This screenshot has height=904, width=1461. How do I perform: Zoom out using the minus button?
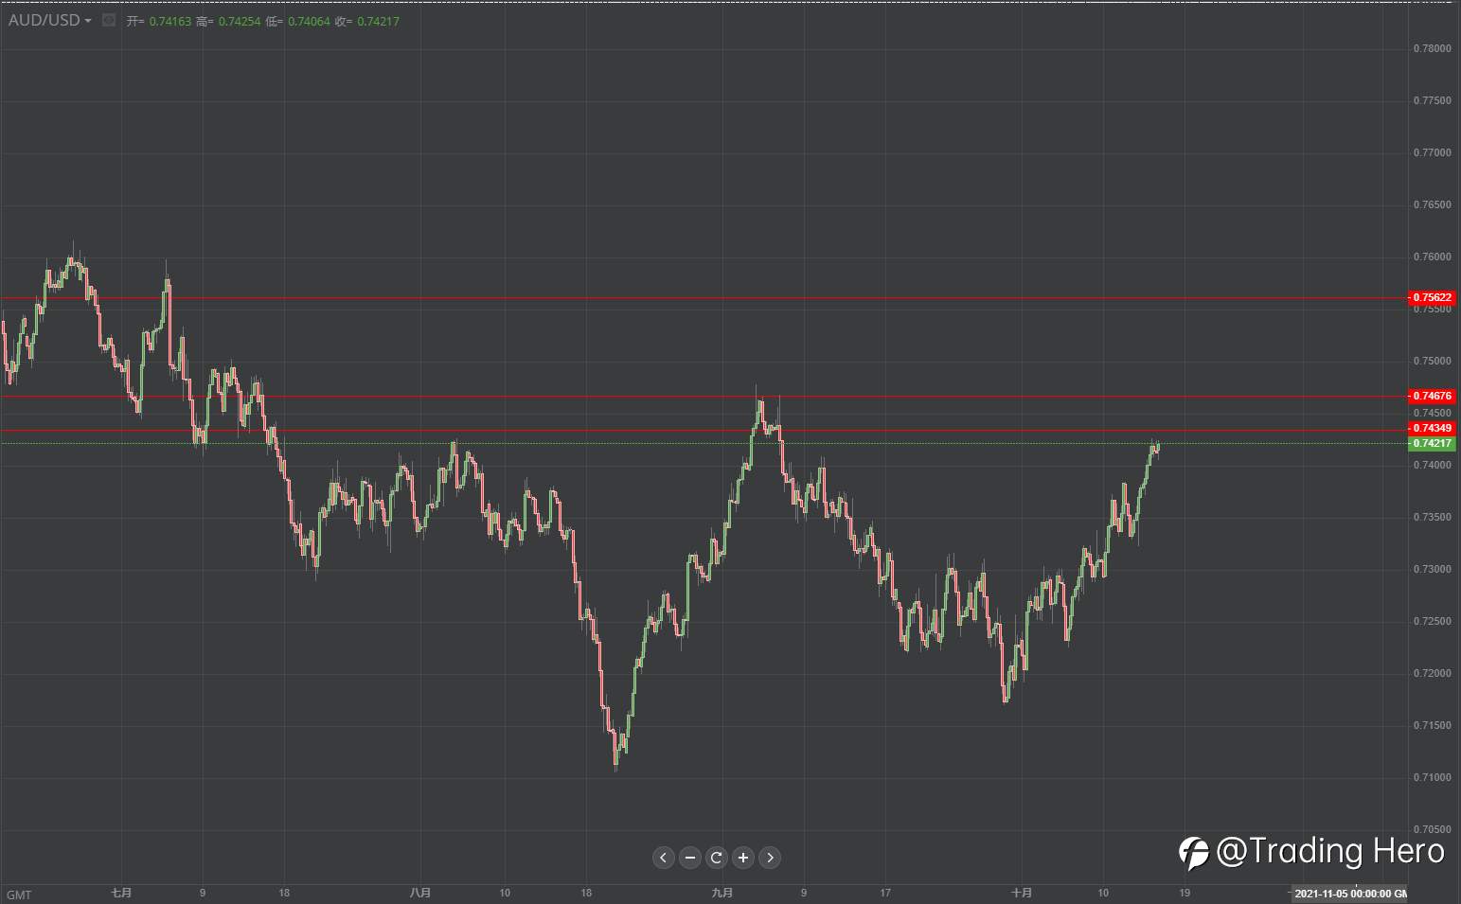point(690,858)
